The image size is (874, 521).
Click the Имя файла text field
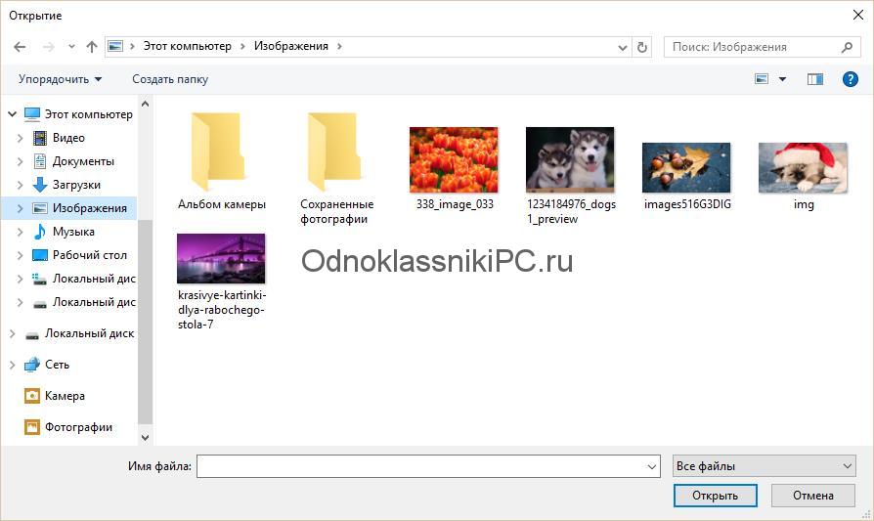tap(420, 467)
